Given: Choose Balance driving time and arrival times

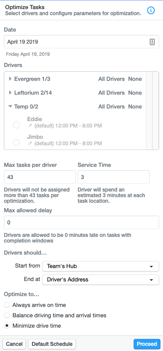Looking at the screenshot, I should click(x=7, y=316).
